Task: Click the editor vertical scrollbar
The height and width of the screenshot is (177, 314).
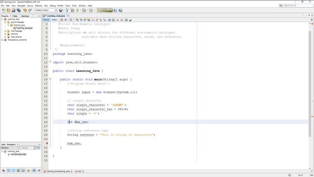Action: tap(310, 84)
